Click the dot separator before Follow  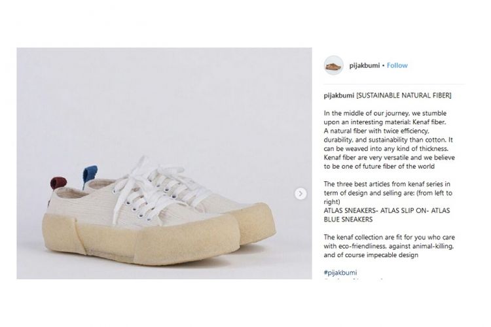[383, 65]
